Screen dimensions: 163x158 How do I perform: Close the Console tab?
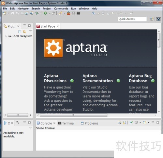54,123
